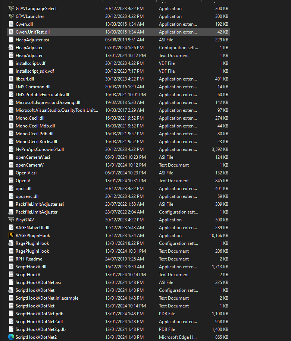The width and height of the screenshot is (291, 341).
Task: Click the ScriptHookVDotNet2 Edge icon
Action: click(11, 337)
